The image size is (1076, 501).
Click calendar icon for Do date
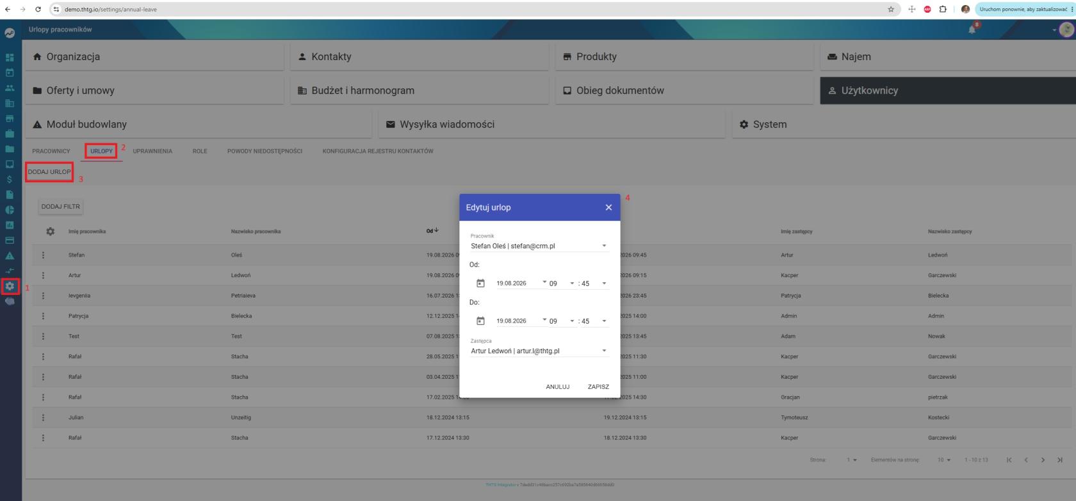[x=480, y=321]
